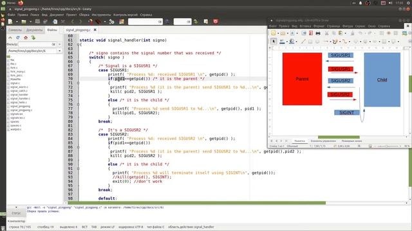Click file browser current document path icon
Viewport: 412px width, 231px height.
[x=33, y=38]
